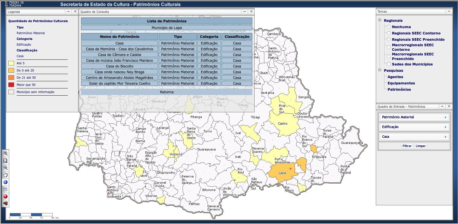Click the Casa do Biscoito table row
This screenshot has height=224, width=458.
(120, 66)
